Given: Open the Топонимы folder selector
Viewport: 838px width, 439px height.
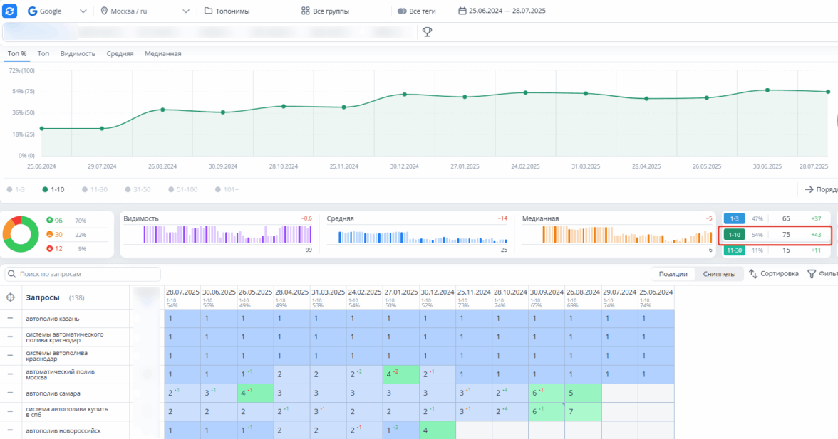Looking at the screenshot, I should (x=227, y=11).
